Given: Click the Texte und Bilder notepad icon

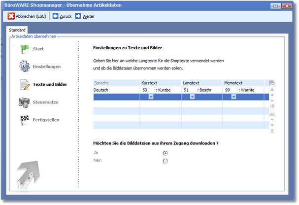Looking at the screenshot, I should pyautogui.click(x=25, y=84).
